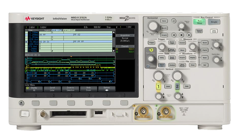Tap the front USB port
The image size is (238, 138).
(x=99, y=113)
